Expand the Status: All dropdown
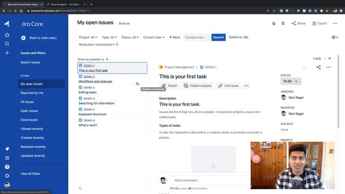345x194 pixels. [x=130, y=37]
